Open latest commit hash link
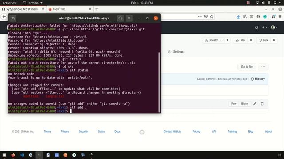 pos(221,79)
